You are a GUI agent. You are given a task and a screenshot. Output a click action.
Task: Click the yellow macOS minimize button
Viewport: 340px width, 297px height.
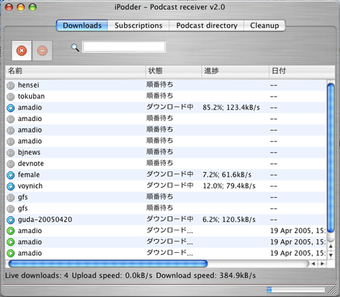click(x=21, y=7)
